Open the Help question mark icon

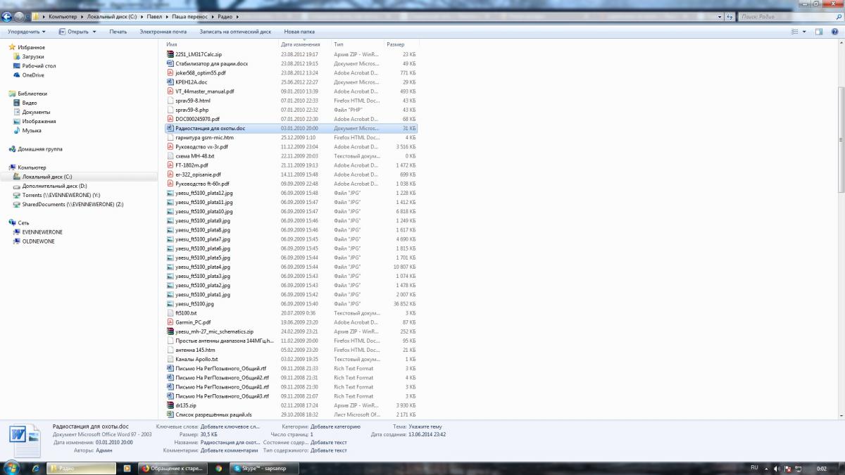click(835, 32)
